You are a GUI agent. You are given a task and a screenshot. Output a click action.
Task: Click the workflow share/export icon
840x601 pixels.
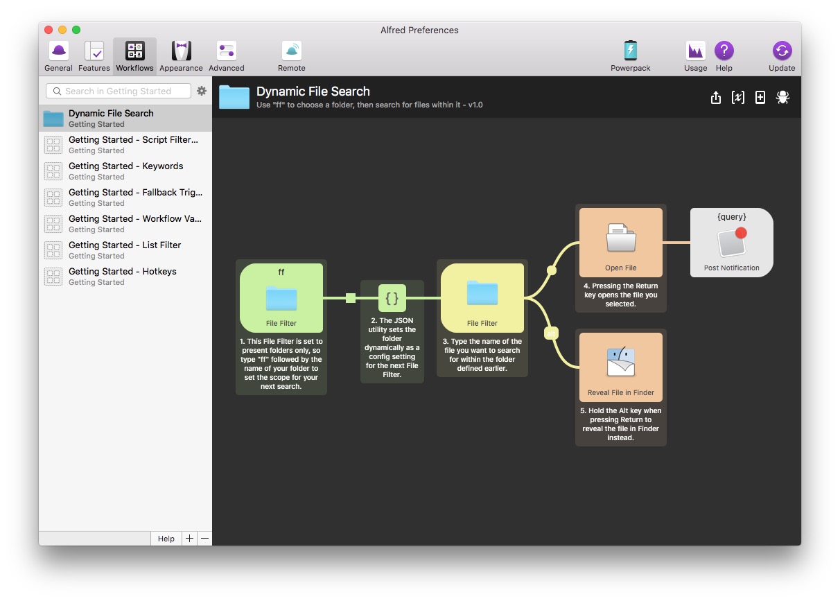pos(716,98)
